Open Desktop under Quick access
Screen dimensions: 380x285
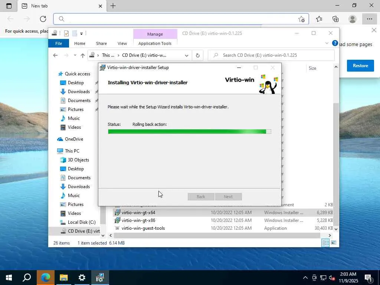point(76,83)
